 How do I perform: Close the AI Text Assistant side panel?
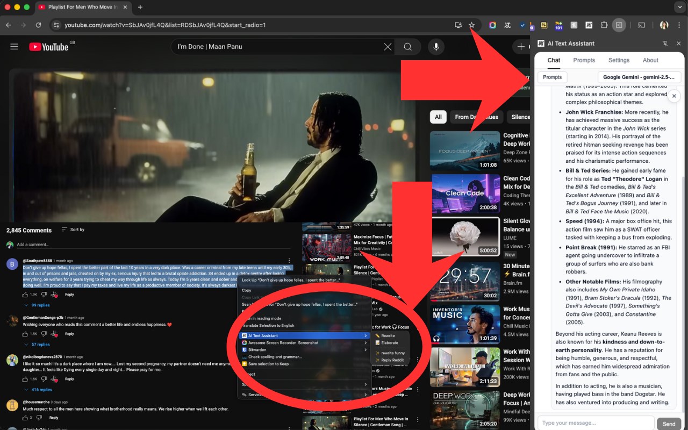678,44
